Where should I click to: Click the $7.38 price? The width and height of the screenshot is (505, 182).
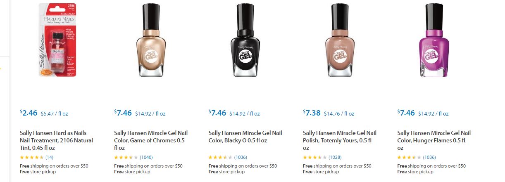click(312, 113)
